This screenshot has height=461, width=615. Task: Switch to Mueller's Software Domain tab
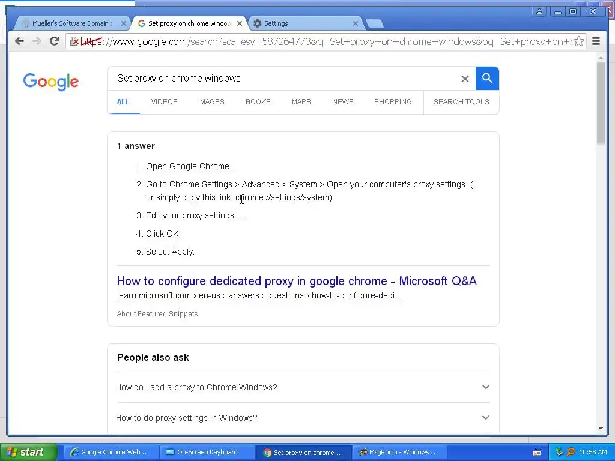(73, 23)
